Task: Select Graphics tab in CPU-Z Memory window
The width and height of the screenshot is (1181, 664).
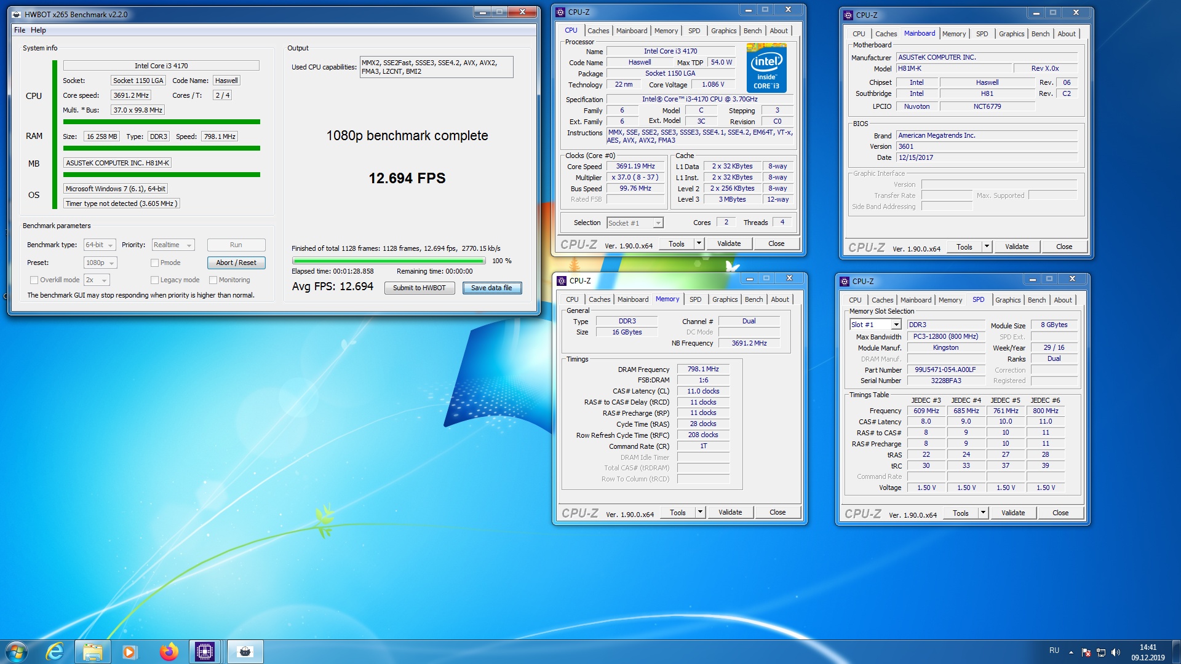Action: pos(725,299)
